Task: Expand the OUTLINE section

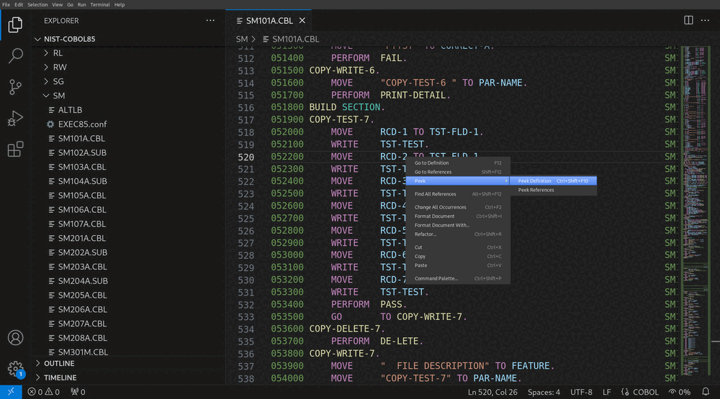Action: [x=59, y=364]
